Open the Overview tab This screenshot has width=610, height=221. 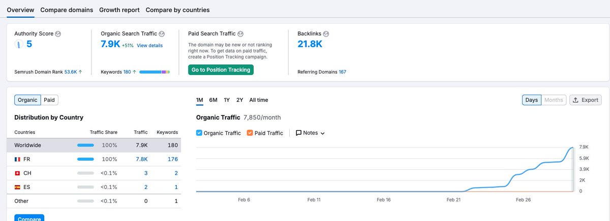[20, 10]
